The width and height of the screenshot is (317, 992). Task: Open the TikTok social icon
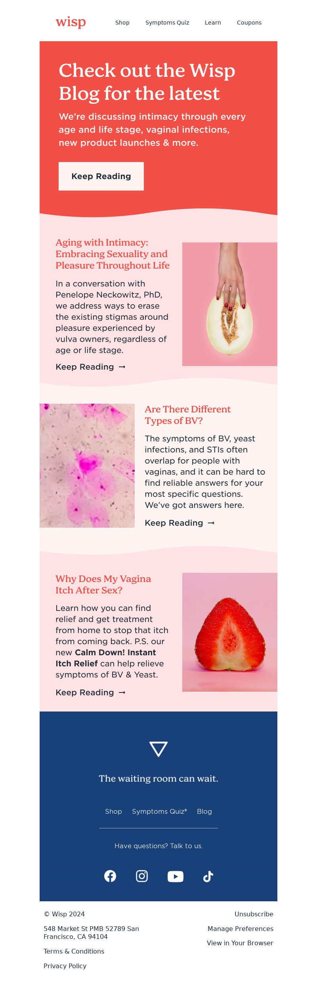coord(208,876)
